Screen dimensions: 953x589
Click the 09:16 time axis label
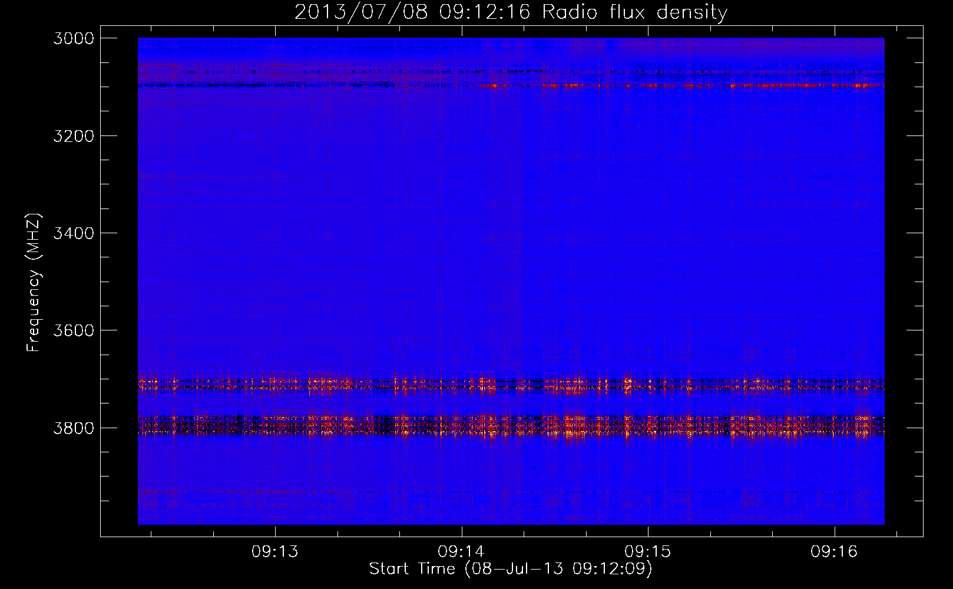coord(834,552)
